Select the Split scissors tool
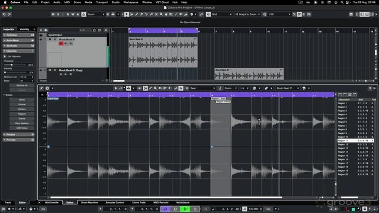 click(146, 14)
